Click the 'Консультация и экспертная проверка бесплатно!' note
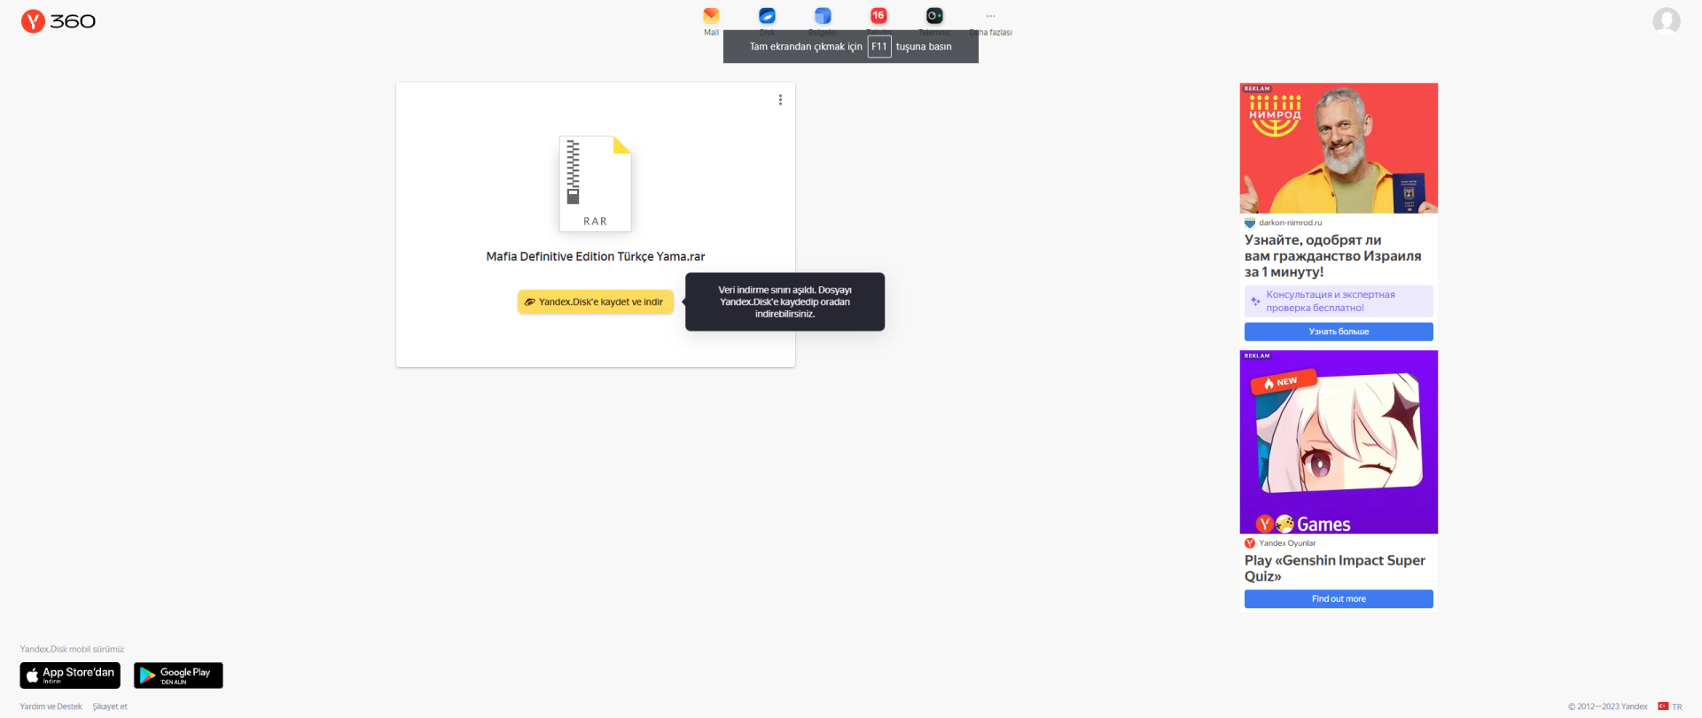This screenshot has height=718, width=1702. 1339,301
